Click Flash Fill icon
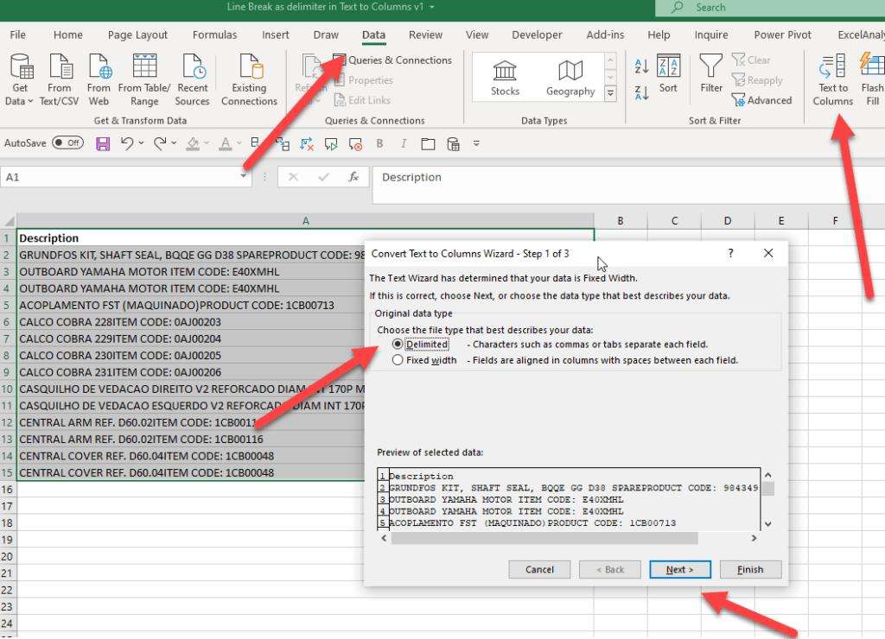The width and height of the screenshot is (885, 639). point(872,79)
